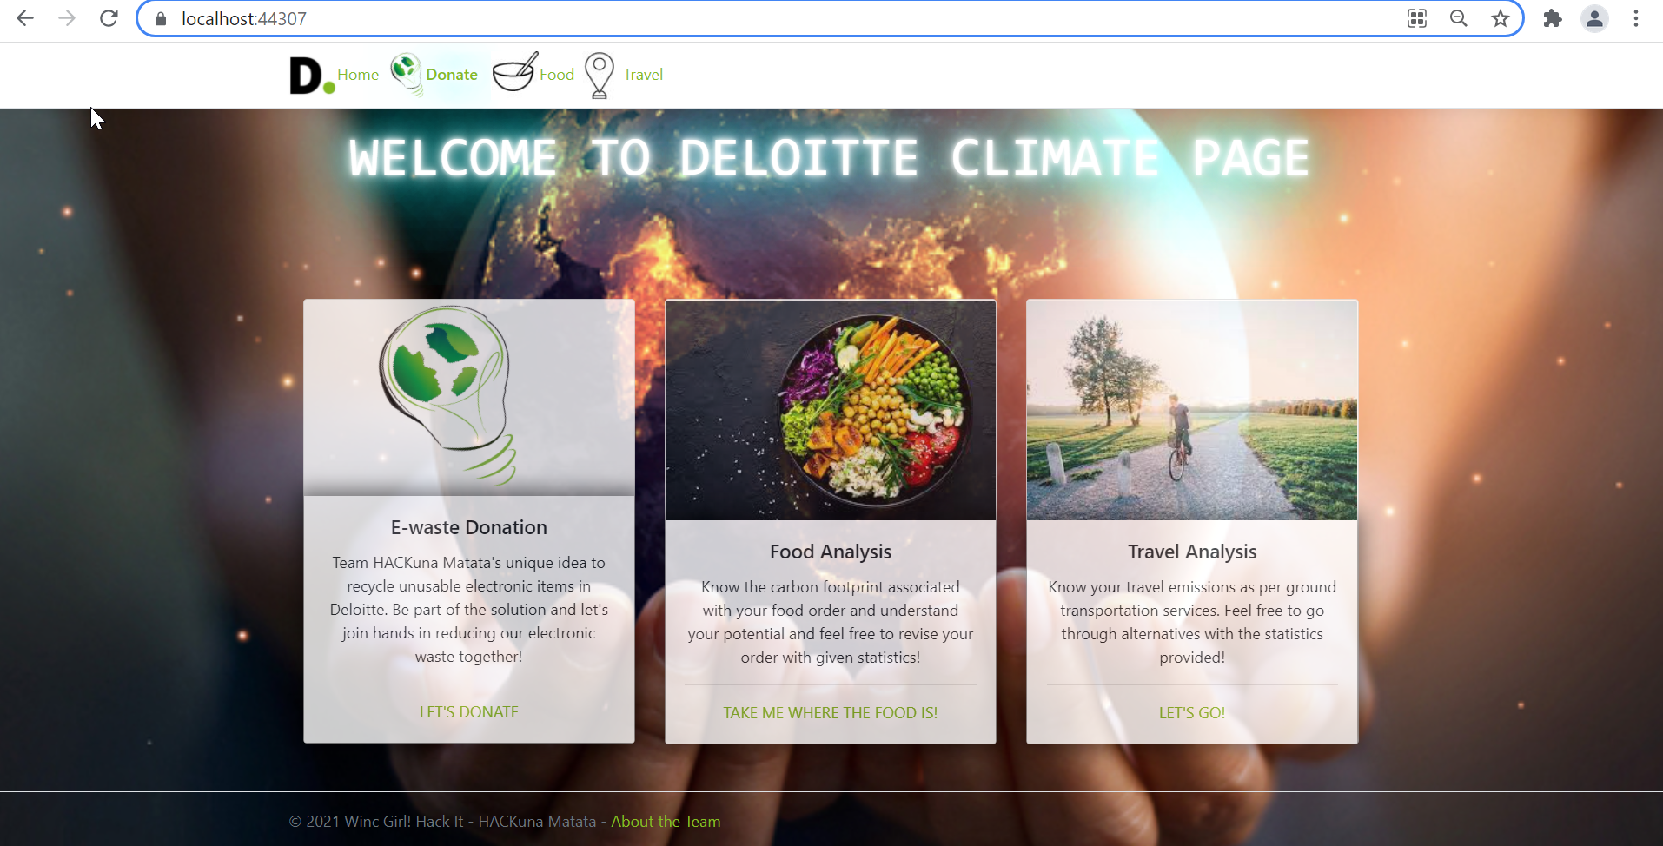Viewport: 1663px width, 846px height.
Task: Click the E-waste globe bulb card image
Action: coord(469,398)
